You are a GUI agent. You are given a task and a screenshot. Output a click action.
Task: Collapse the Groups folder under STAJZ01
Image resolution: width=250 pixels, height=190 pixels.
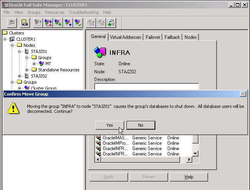[x=27, y=58]
